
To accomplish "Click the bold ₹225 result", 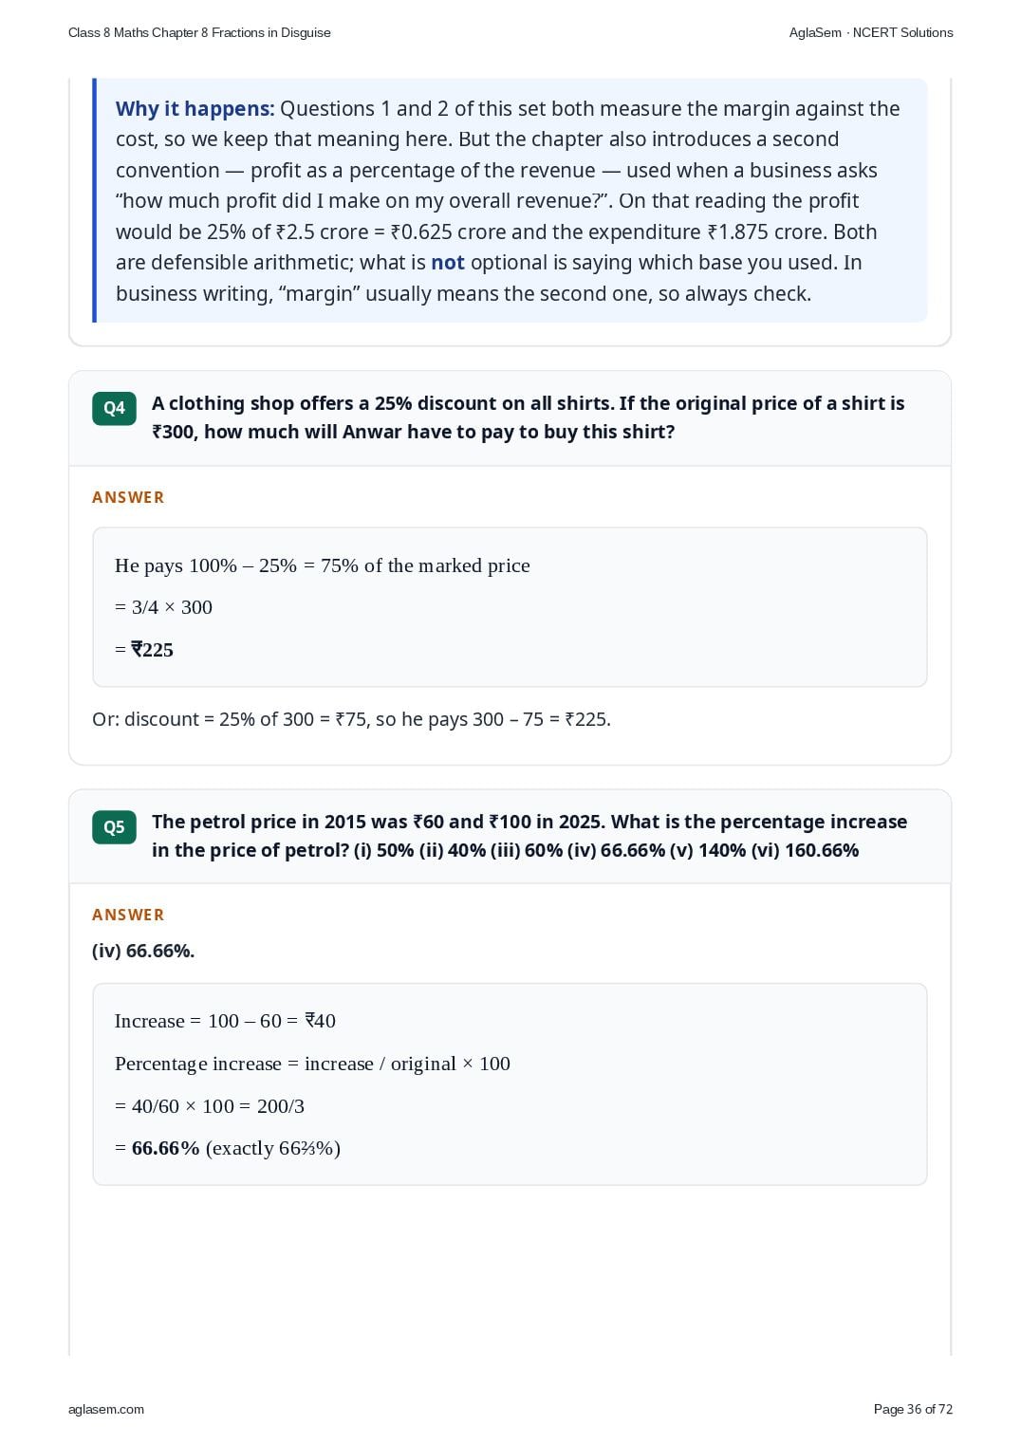I will [x=153, y=650].
